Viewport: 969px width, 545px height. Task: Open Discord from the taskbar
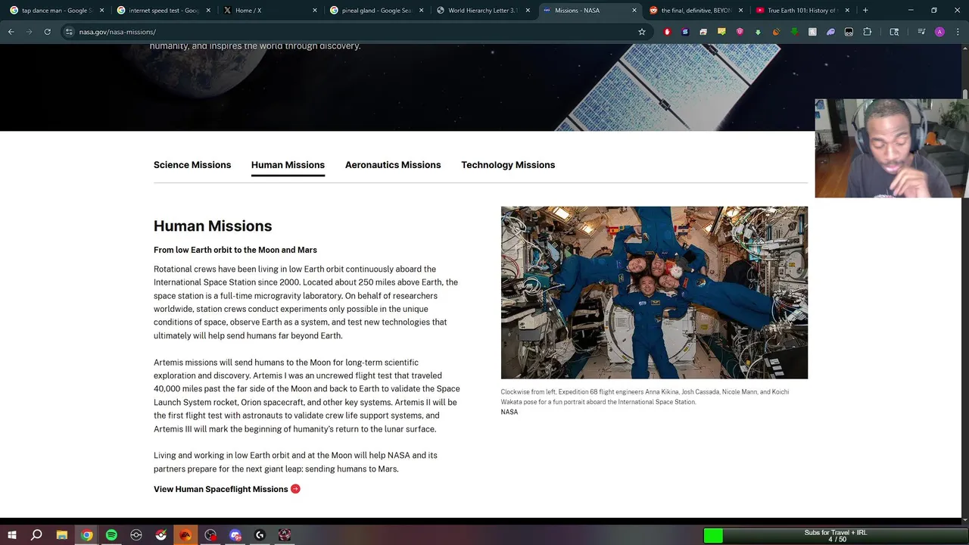click(x=235, y=535)
